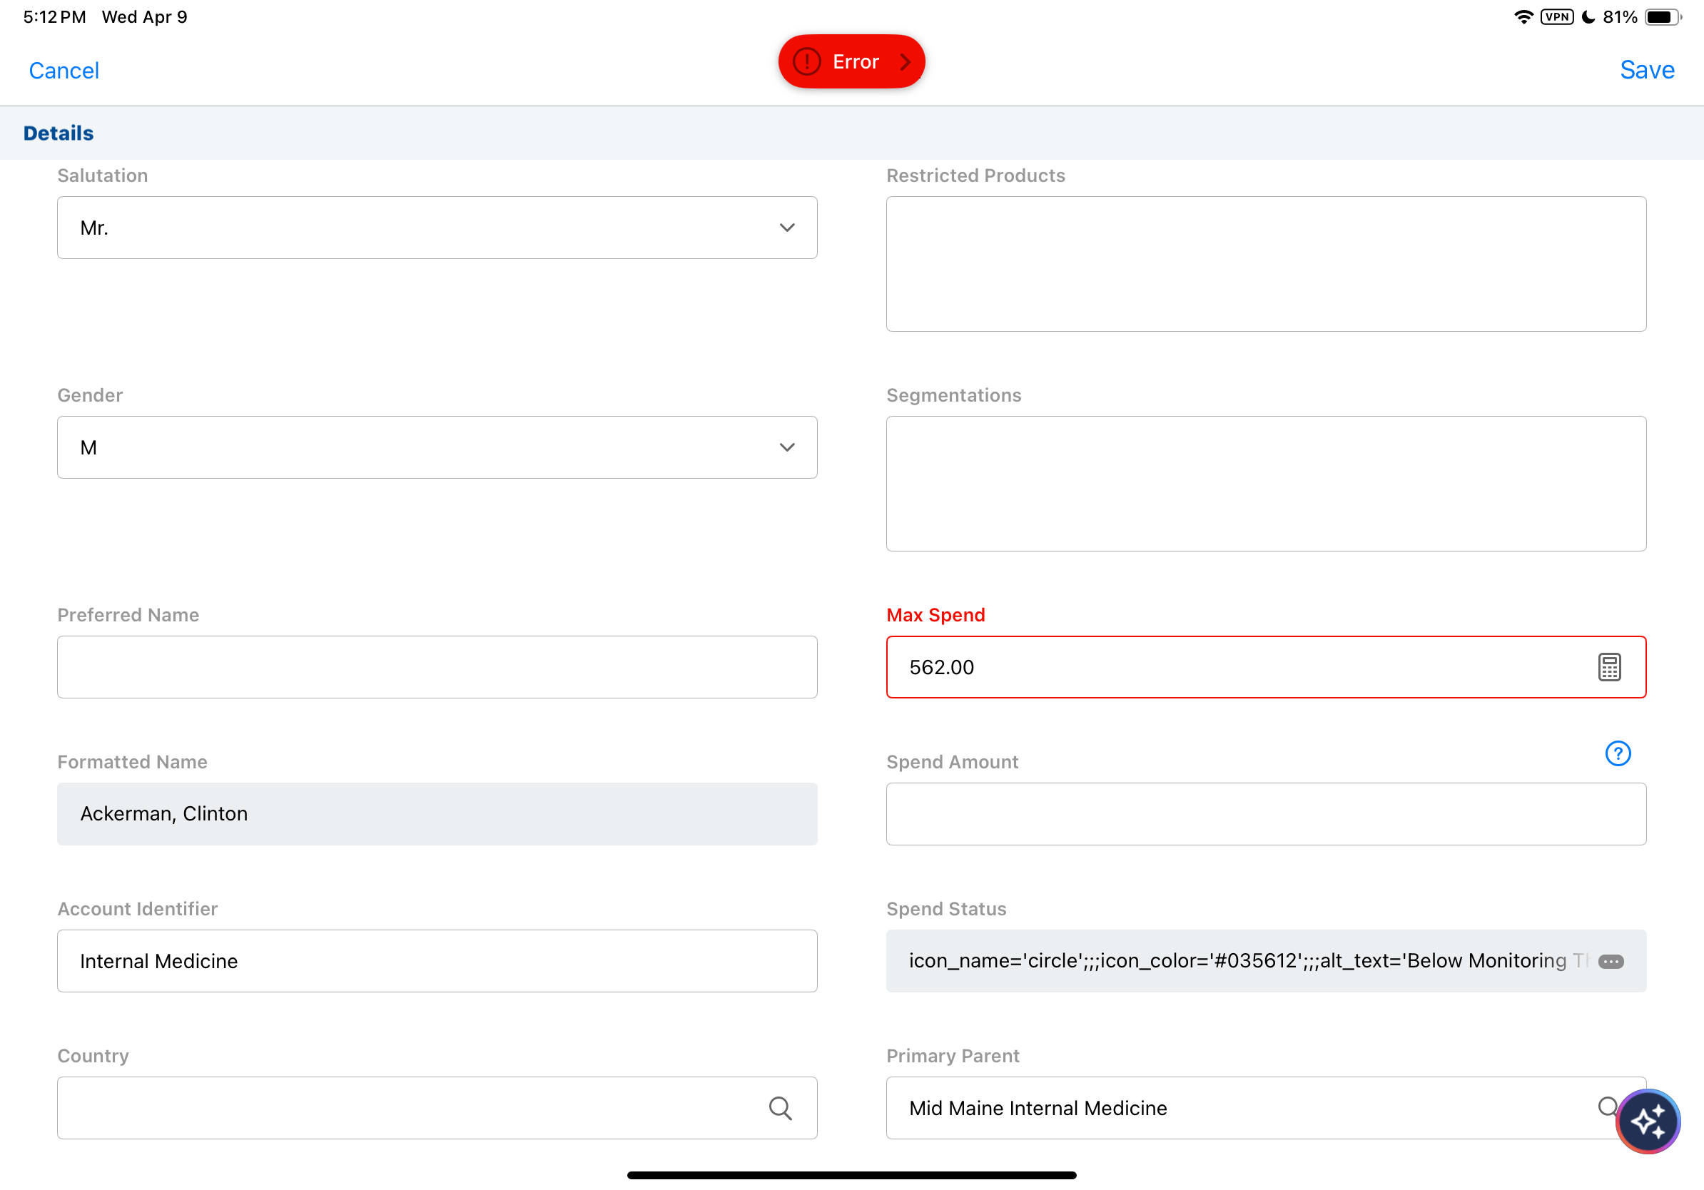Screen dimensions: 1704x1190
Task: Tap Cancel to discard edits
Action: (x=64, y=71)
